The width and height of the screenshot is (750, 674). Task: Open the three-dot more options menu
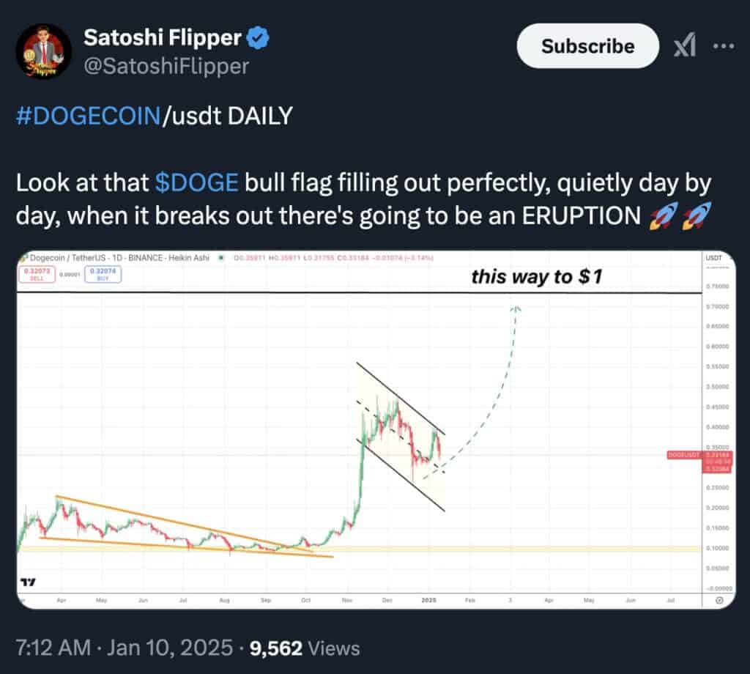pos(723,46)
